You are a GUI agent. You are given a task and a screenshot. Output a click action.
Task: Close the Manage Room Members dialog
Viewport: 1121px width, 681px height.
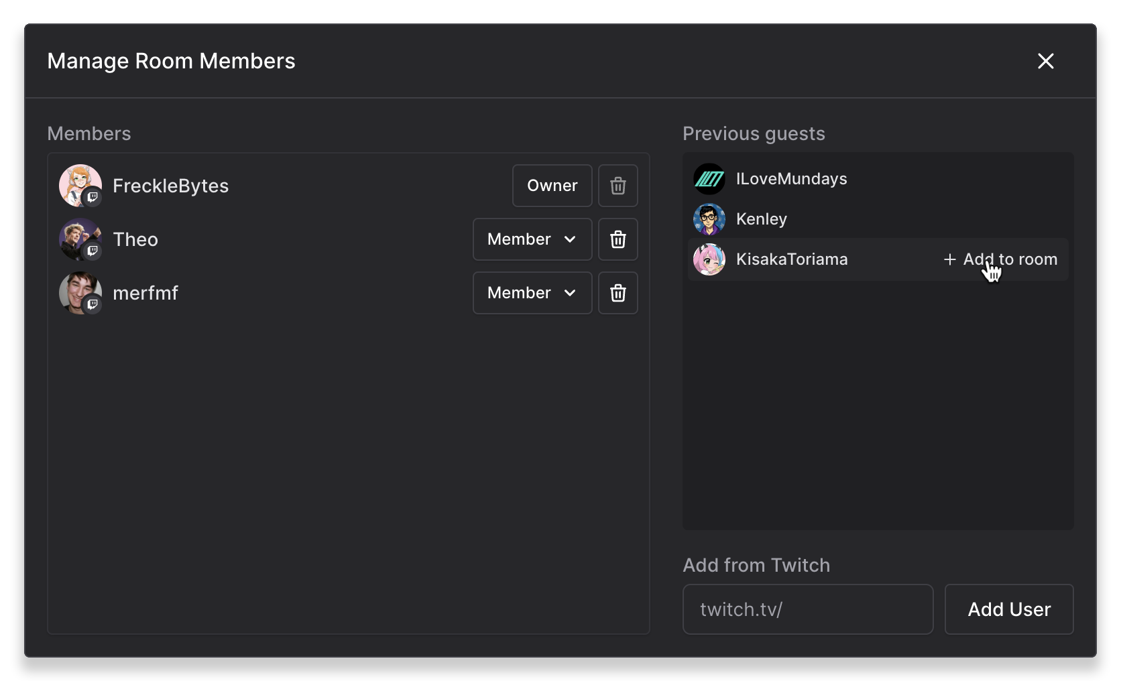[x=1045, y=61]
